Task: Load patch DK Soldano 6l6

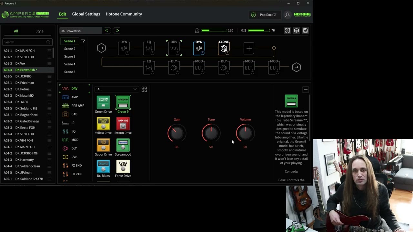Action: 27,108
